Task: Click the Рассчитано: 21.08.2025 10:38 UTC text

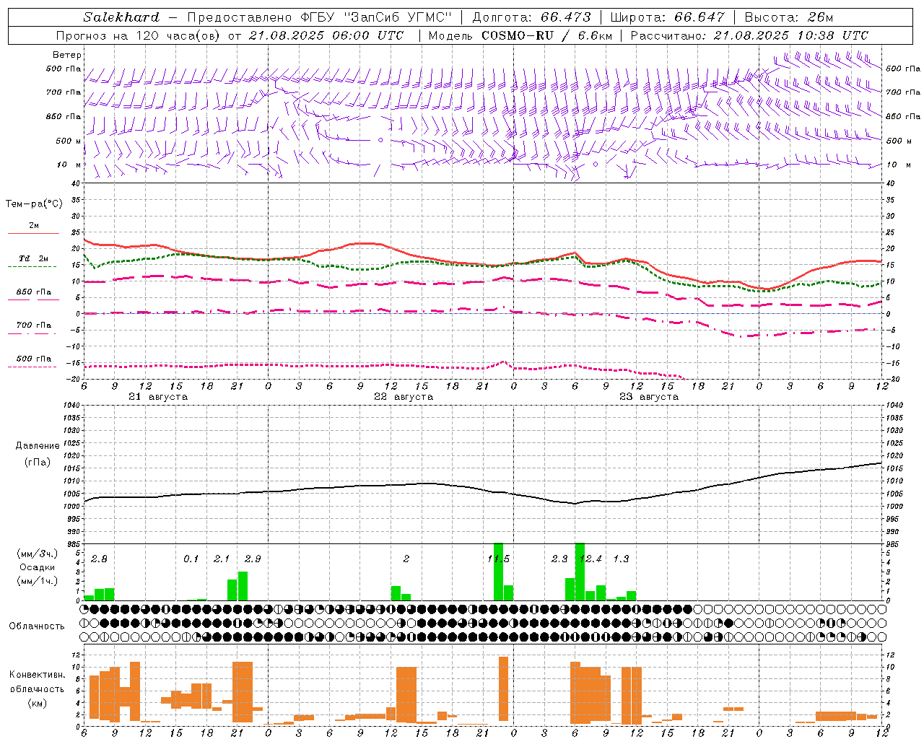Action: [749, 35]
